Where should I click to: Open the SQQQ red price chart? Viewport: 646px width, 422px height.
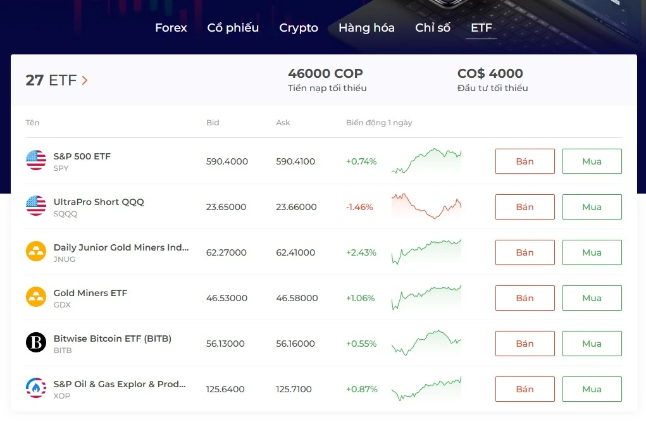426,207
